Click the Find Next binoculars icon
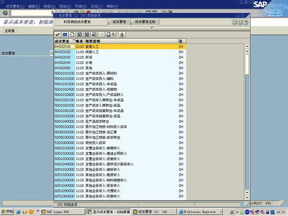The width and height of the screenshot is (288, 216). 87,35
